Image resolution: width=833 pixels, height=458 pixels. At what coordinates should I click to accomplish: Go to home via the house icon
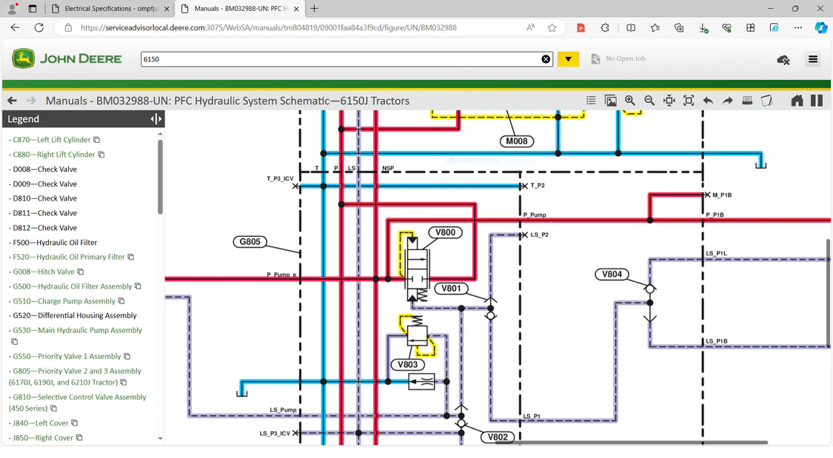point(797,101)
